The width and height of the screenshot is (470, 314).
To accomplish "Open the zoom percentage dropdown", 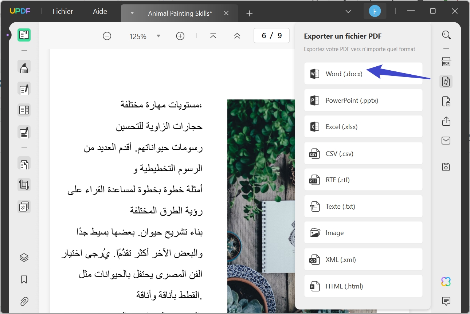I will (158, 36).
